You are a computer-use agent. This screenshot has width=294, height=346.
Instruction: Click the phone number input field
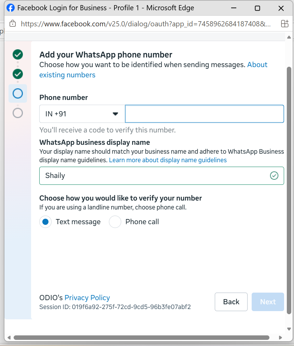pos(205,114)
